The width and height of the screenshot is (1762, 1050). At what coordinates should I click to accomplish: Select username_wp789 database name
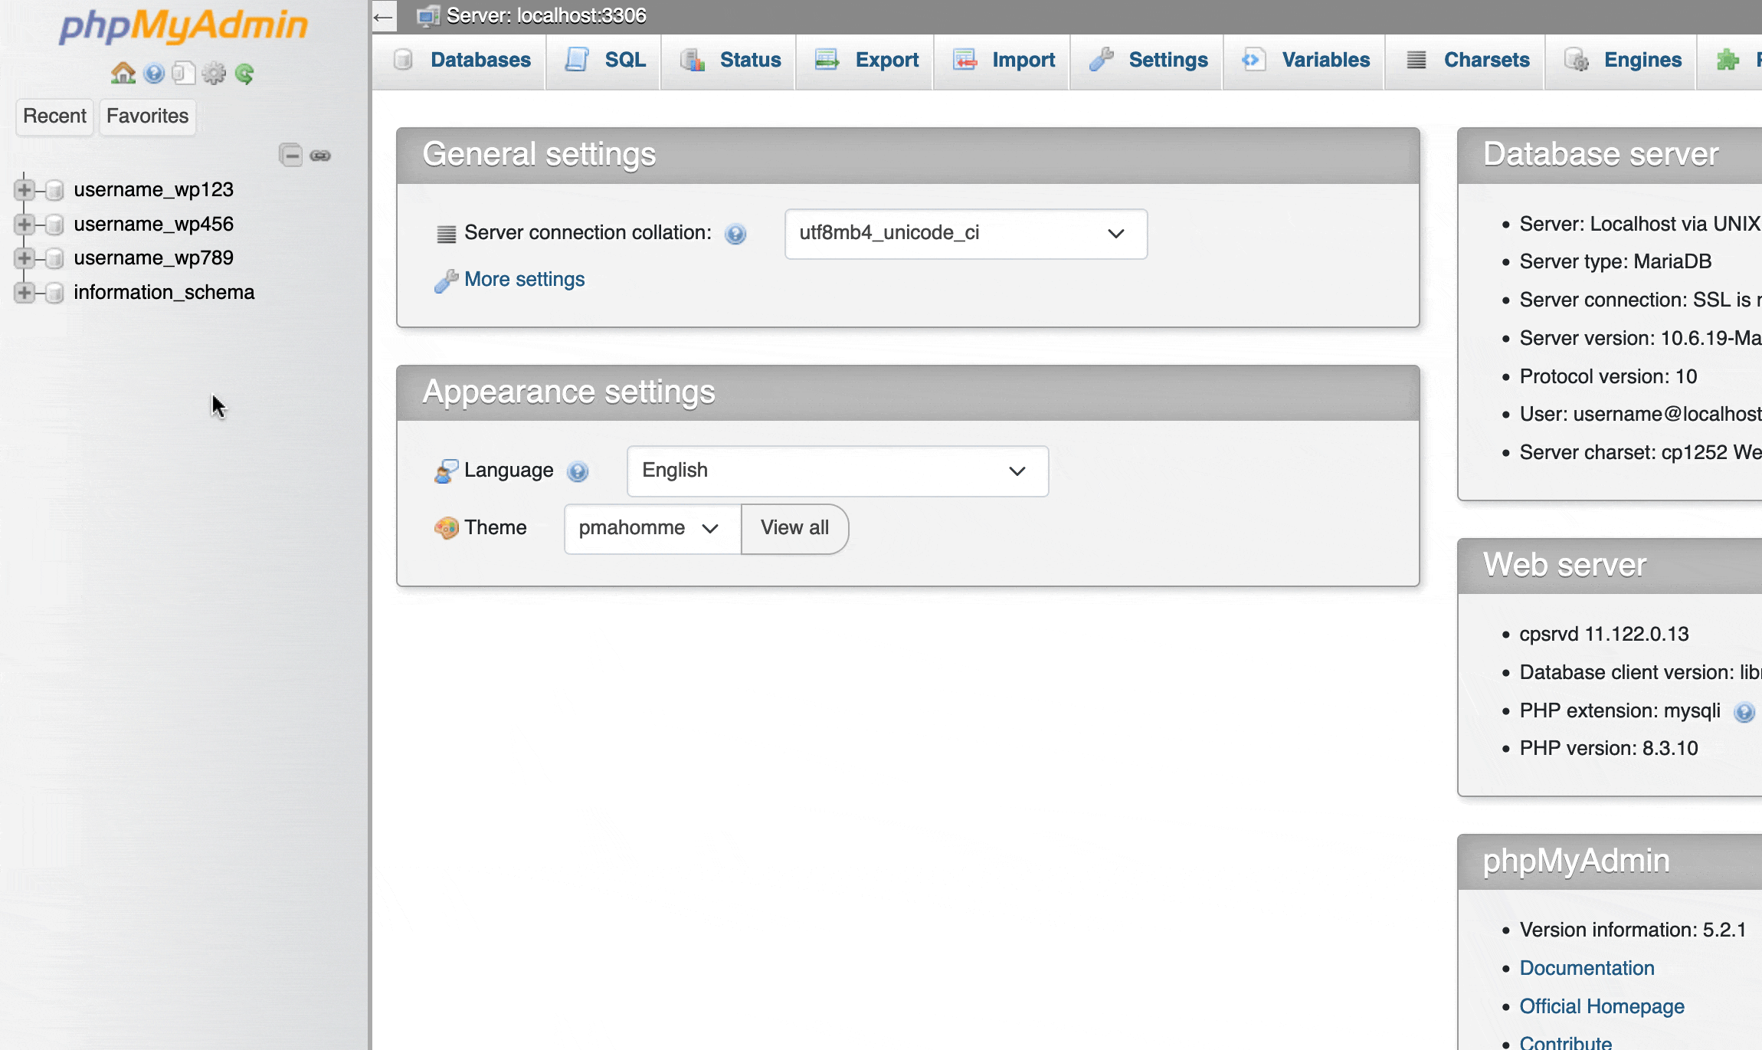pyautogui.click(x=153, y=258)
